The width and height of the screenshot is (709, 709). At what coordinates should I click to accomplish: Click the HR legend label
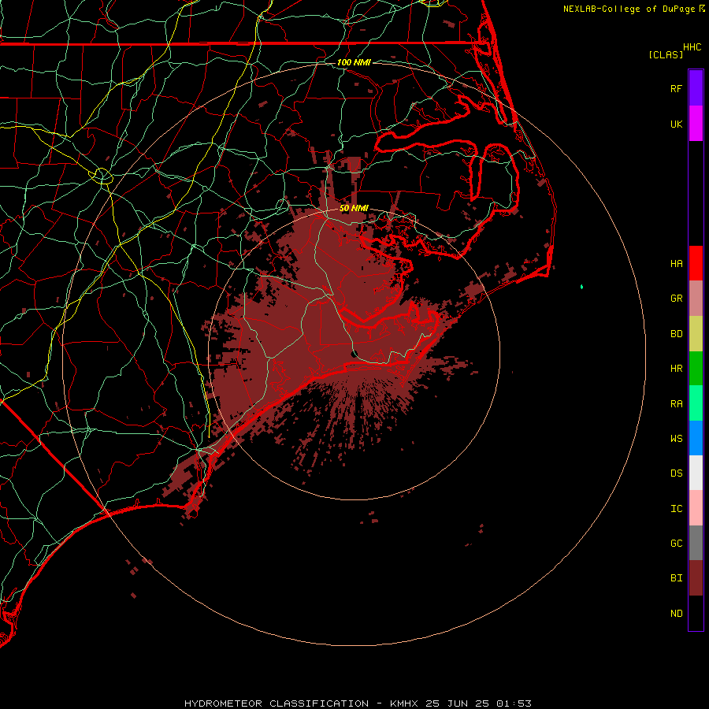(x=676, y=369)
